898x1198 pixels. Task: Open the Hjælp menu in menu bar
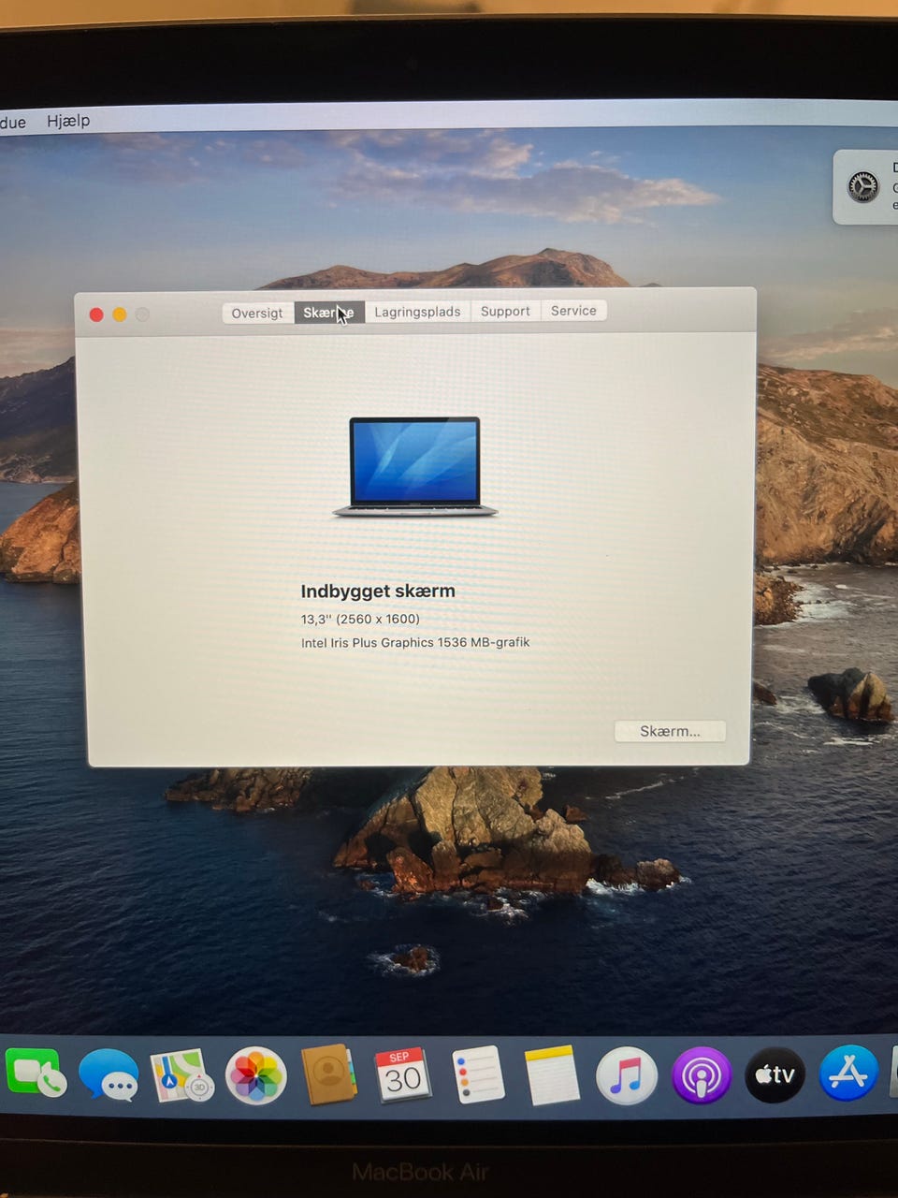tap(68, 121)
